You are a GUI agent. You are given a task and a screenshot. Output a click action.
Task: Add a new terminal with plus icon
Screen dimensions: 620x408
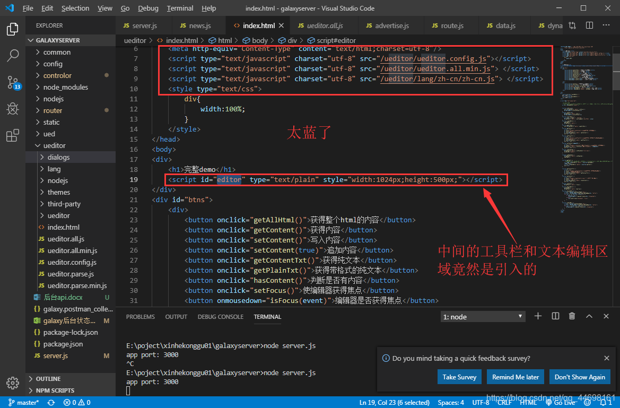pos(538,316)
